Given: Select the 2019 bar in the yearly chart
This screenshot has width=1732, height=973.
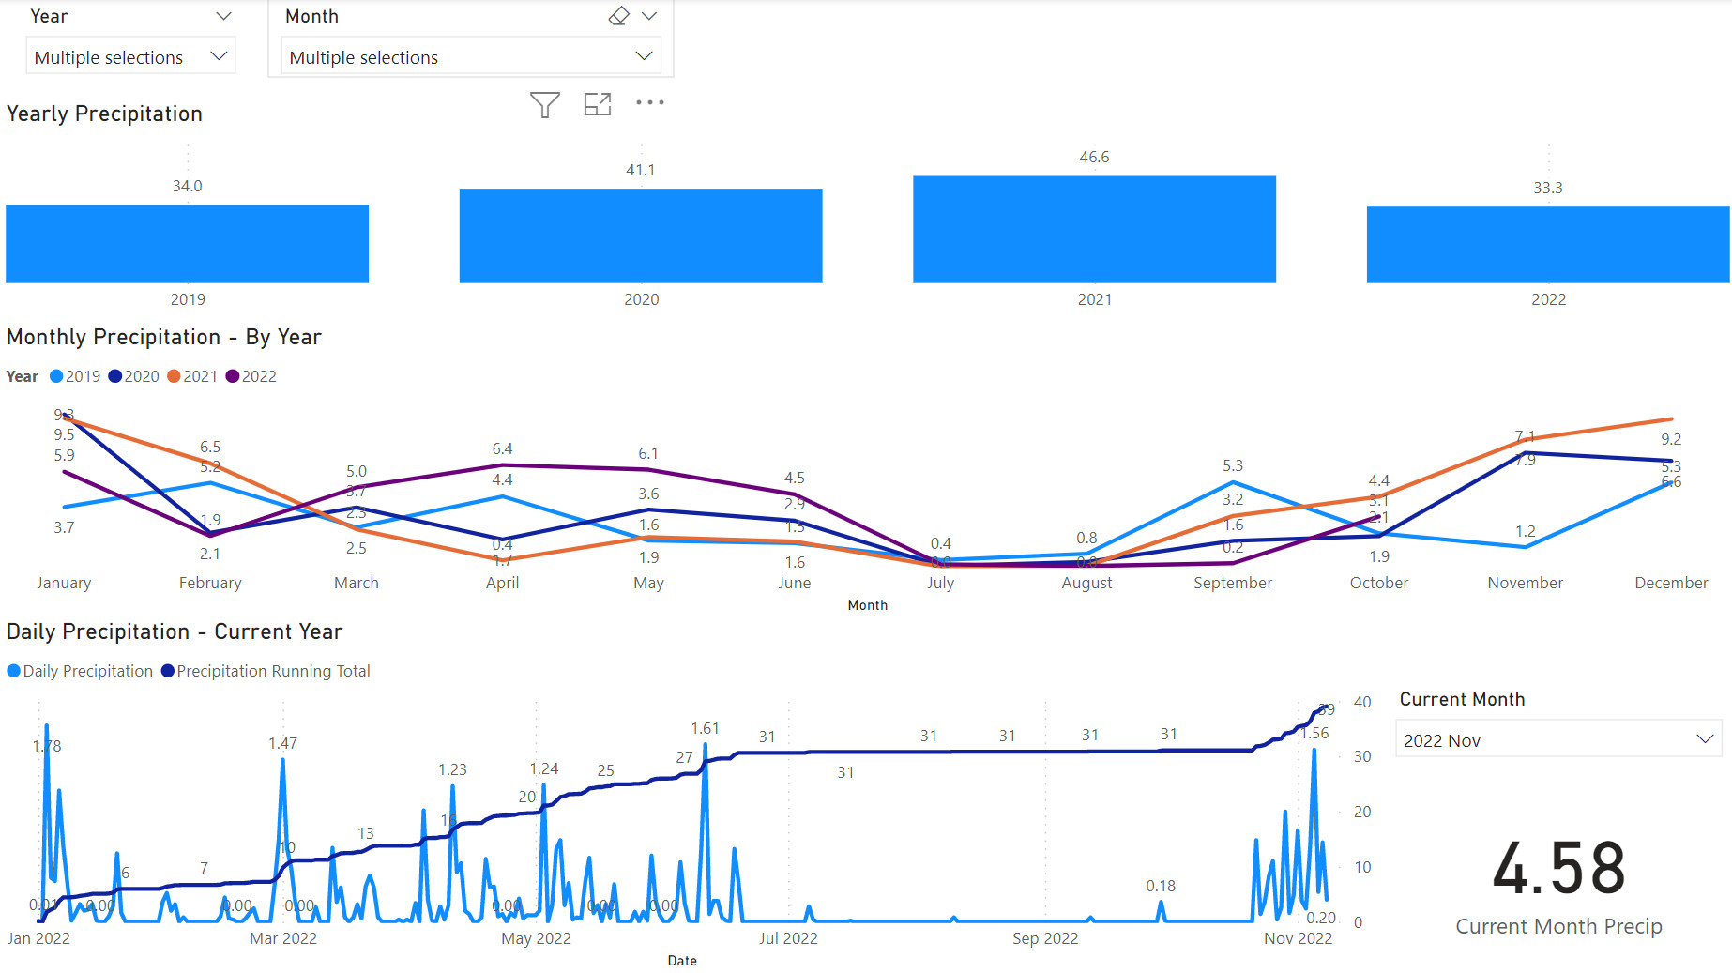Looking at the screenshot, I should 188,244.
